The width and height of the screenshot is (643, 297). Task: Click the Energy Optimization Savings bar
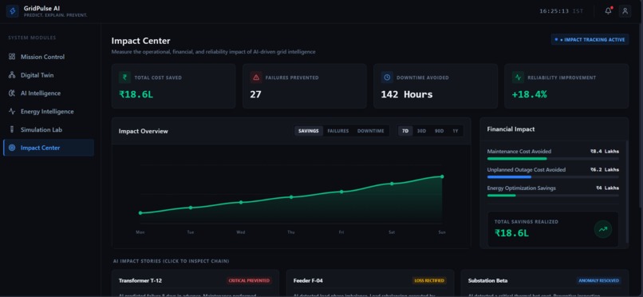(553, 196)
